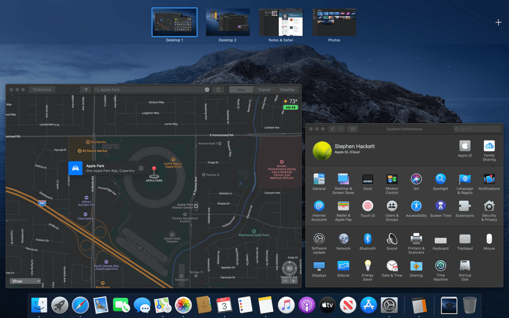Toggle 3D map view

tap(289, 269)
